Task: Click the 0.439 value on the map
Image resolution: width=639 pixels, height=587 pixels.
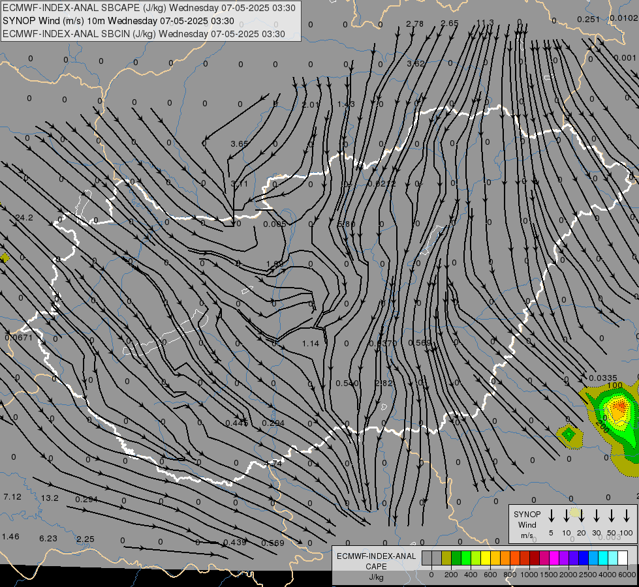Action: 235,543
